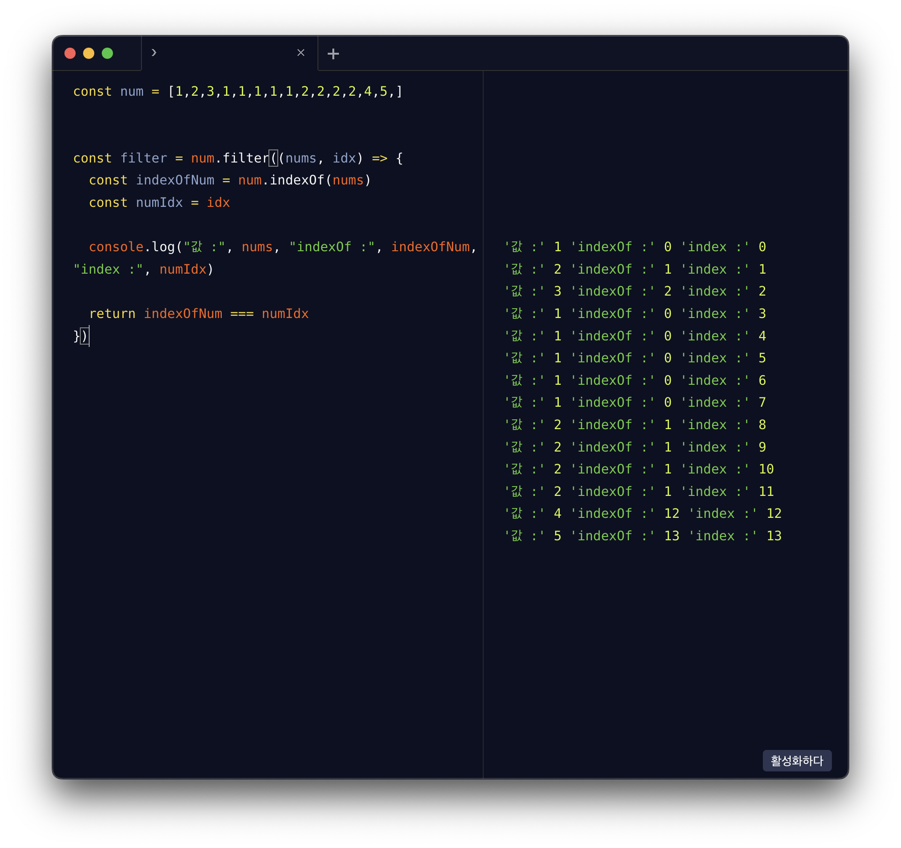901x848 pixels.
Task: Click the output row showing 값 3
Action: 635,291
